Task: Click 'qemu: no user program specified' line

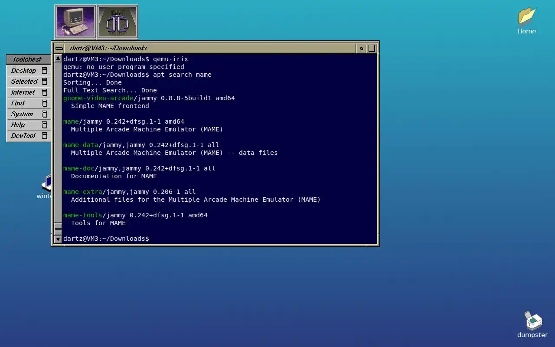Action: click(124, 67)
